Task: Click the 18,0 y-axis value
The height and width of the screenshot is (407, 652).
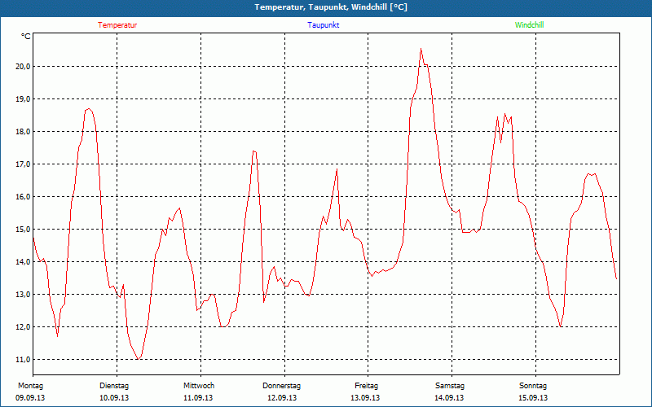Action: pyautogui.click(x=23, y=132)
